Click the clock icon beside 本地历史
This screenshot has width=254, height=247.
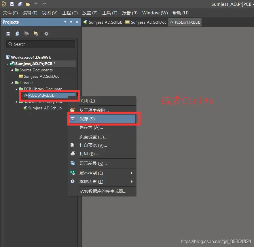coord(73,181)
